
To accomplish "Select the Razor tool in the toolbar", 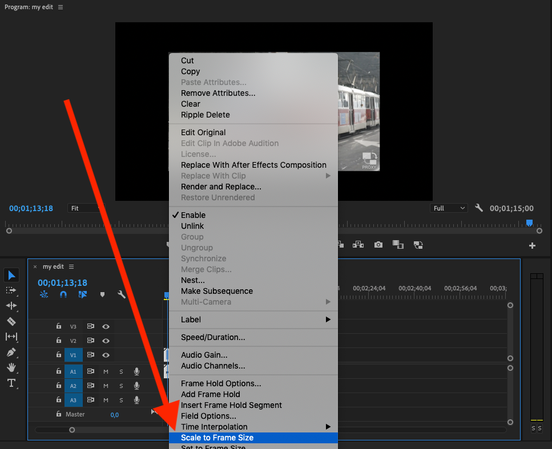I will pyautogui.click(x=11, y=322).
